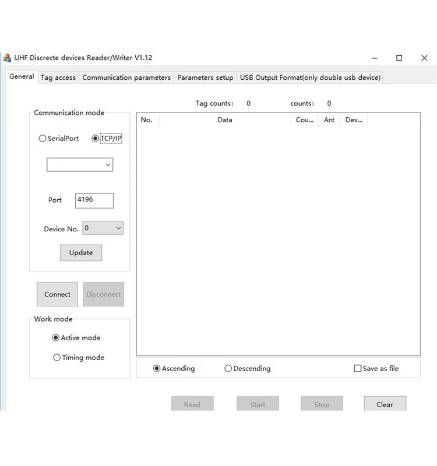The height and width of the screenshot is (466, 437).
Task: Select TCP/IP communication mode
Action: 96,139
